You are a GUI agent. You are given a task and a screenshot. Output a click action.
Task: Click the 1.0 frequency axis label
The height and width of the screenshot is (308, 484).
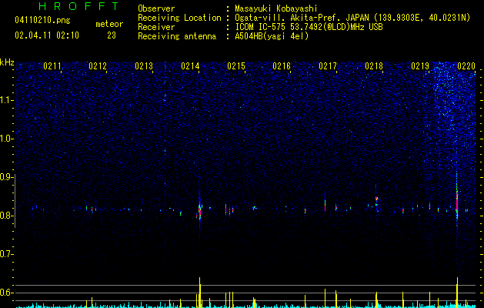tap(7, 139)
